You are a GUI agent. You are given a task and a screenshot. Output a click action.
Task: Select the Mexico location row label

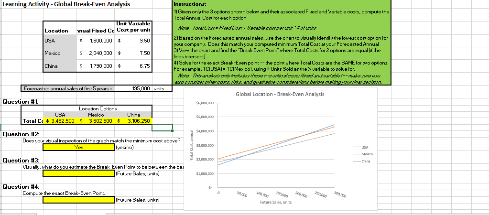[60, 54]
